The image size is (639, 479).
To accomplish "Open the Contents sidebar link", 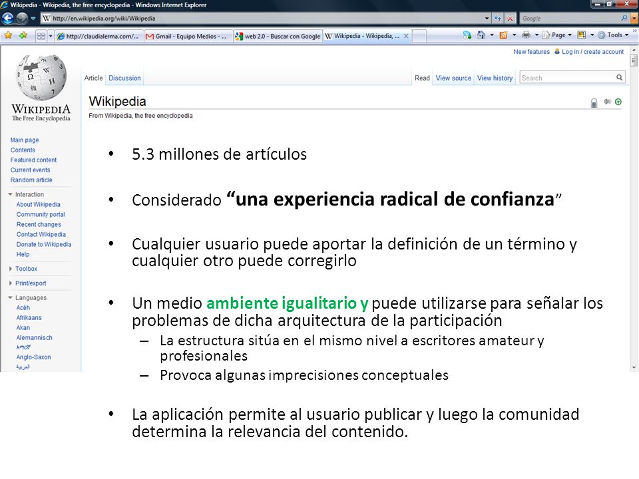I will [x=23, y=150].
